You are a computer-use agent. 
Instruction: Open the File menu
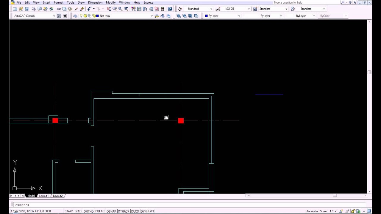[19, 2]
